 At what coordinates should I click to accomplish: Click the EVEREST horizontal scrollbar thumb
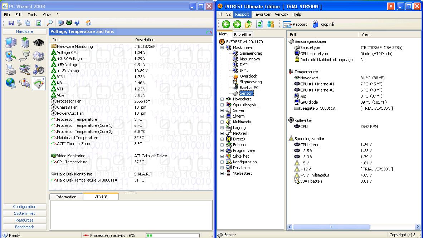pos(331,227)
